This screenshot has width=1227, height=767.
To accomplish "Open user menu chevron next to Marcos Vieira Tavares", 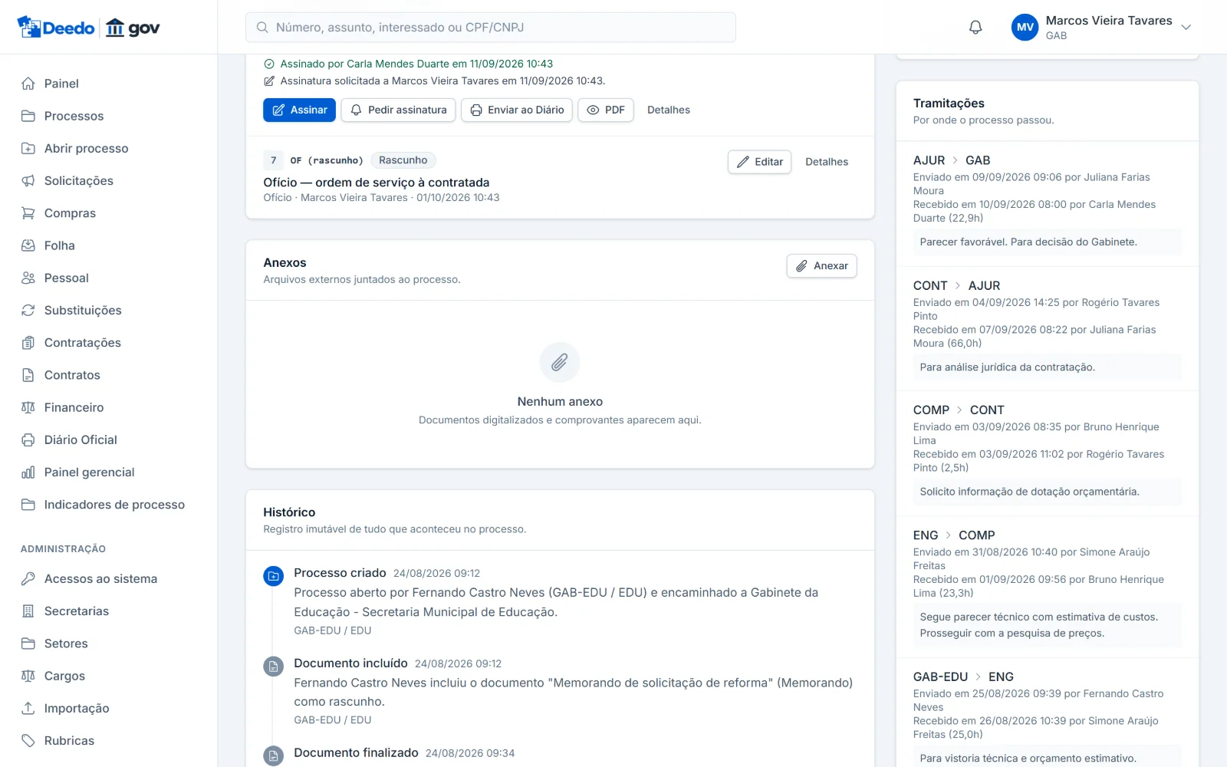I will [x=1186, y=28].
